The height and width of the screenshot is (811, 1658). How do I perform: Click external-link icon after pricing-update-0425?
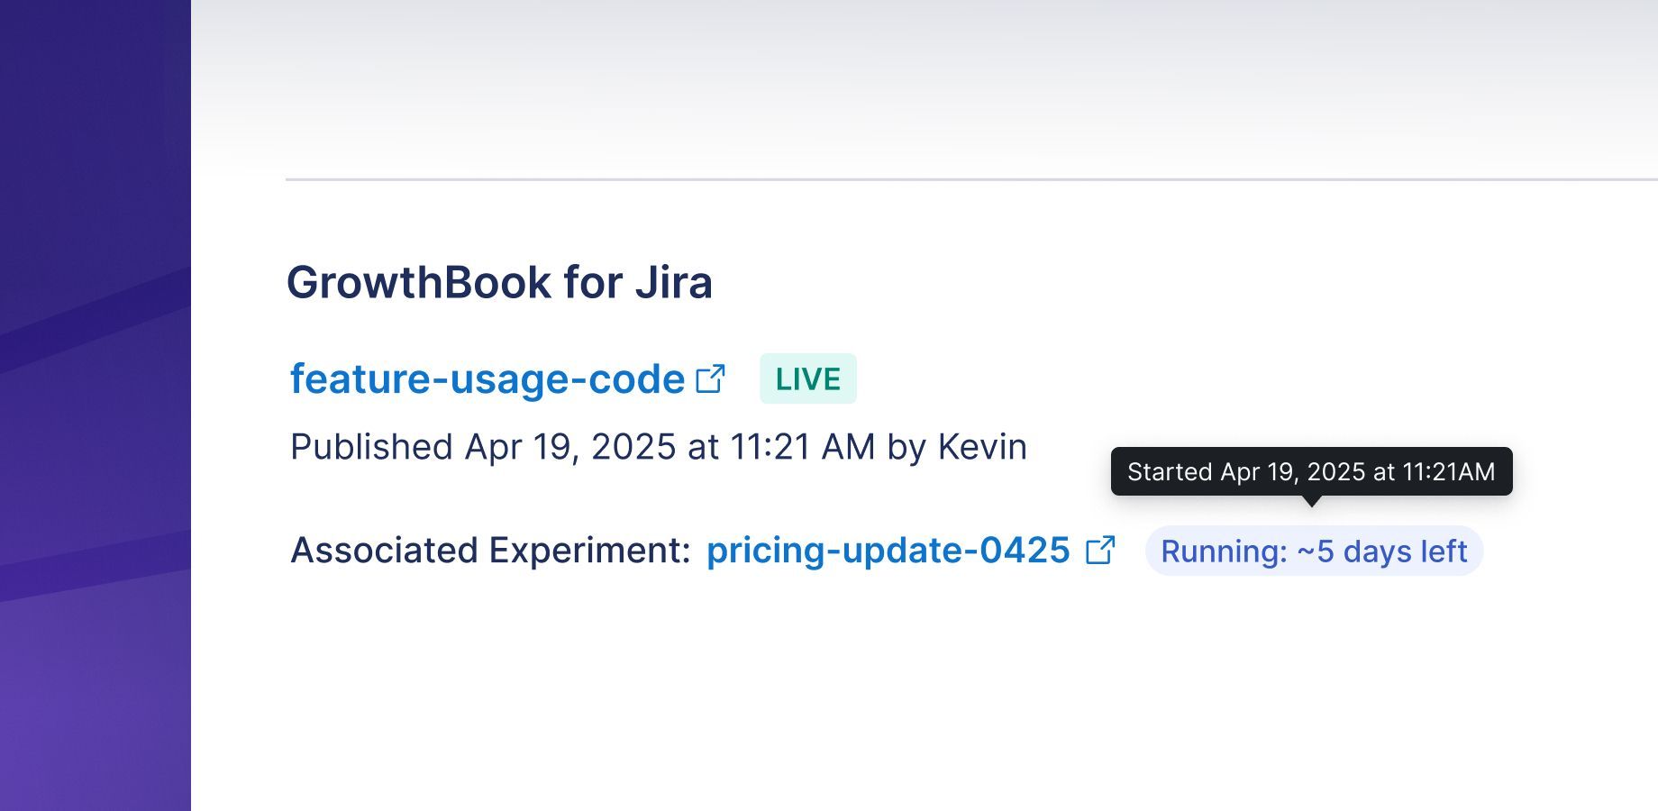[1100, 551]
